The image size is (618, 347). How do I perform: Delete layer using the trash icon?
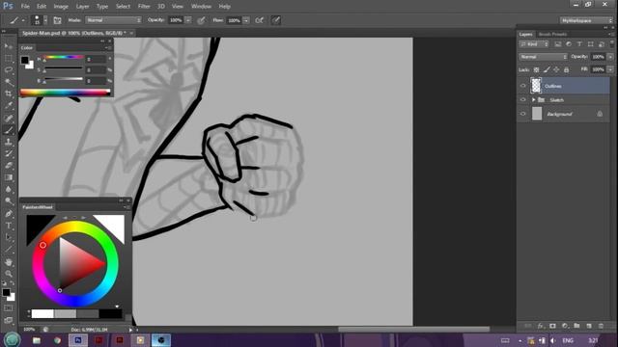(601, 326)
